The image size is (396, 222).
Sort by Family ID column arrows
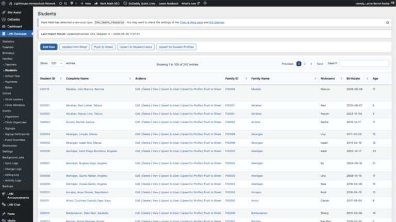[246, 79]
